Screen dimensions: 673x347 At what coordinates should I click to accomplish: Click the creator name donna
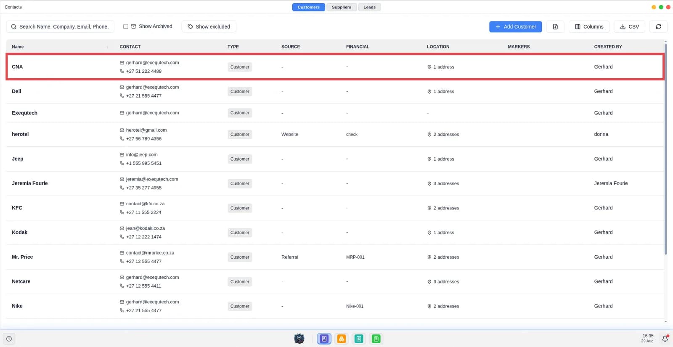click(601, 134)
